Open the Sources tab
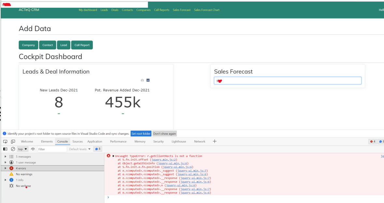 click(78, 142)
